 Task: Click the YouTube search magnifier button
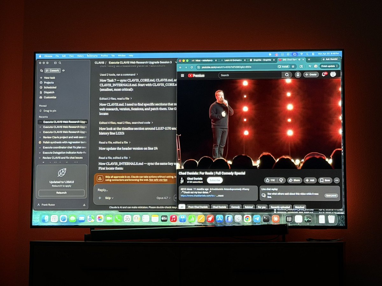point(287,75)
